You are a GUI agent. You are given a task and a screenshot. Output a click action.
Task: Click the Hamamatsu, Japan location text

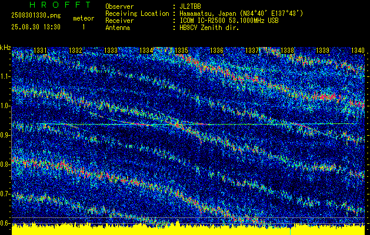[x=241, y=14]
